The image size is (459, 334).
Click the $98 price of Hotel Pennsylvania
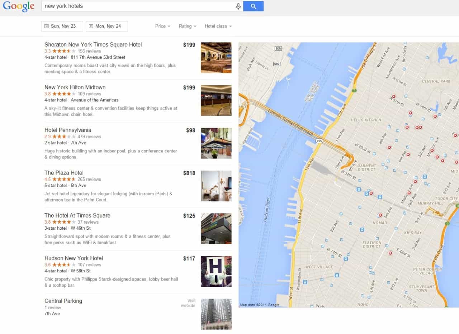[191, 130]
